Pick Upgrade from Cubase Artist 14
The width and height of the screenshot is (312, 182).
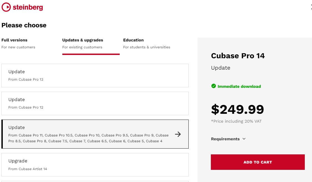point(95,165)
